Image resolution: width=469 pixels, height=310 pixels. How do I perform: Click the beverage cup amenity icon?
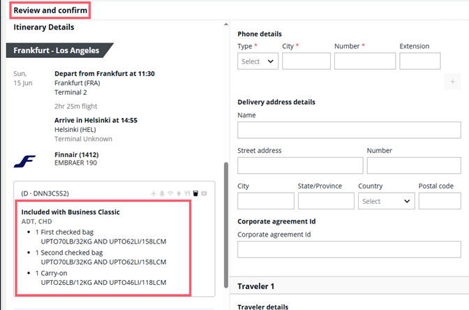(x=195, y=193)
